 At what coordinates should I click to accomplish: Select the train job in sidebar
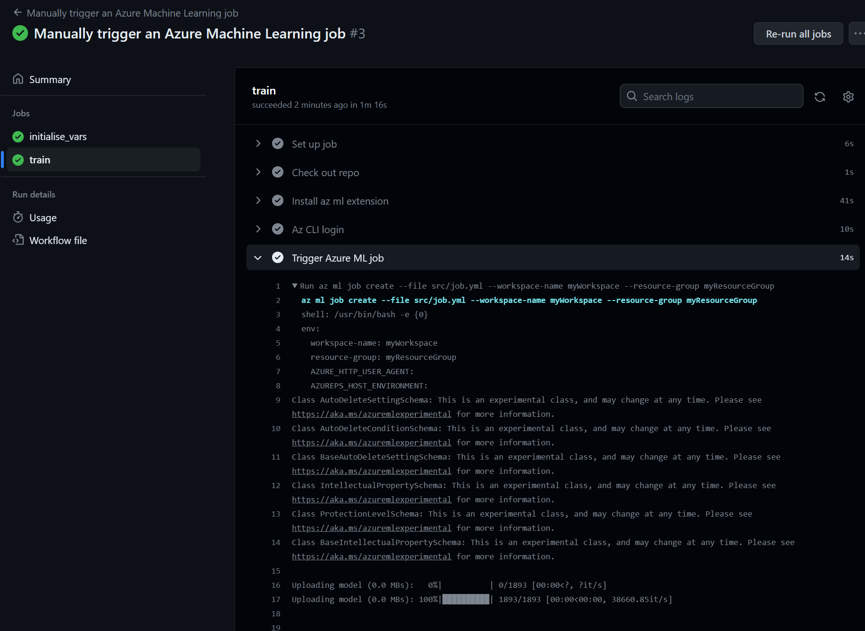(x=40, y=160)
